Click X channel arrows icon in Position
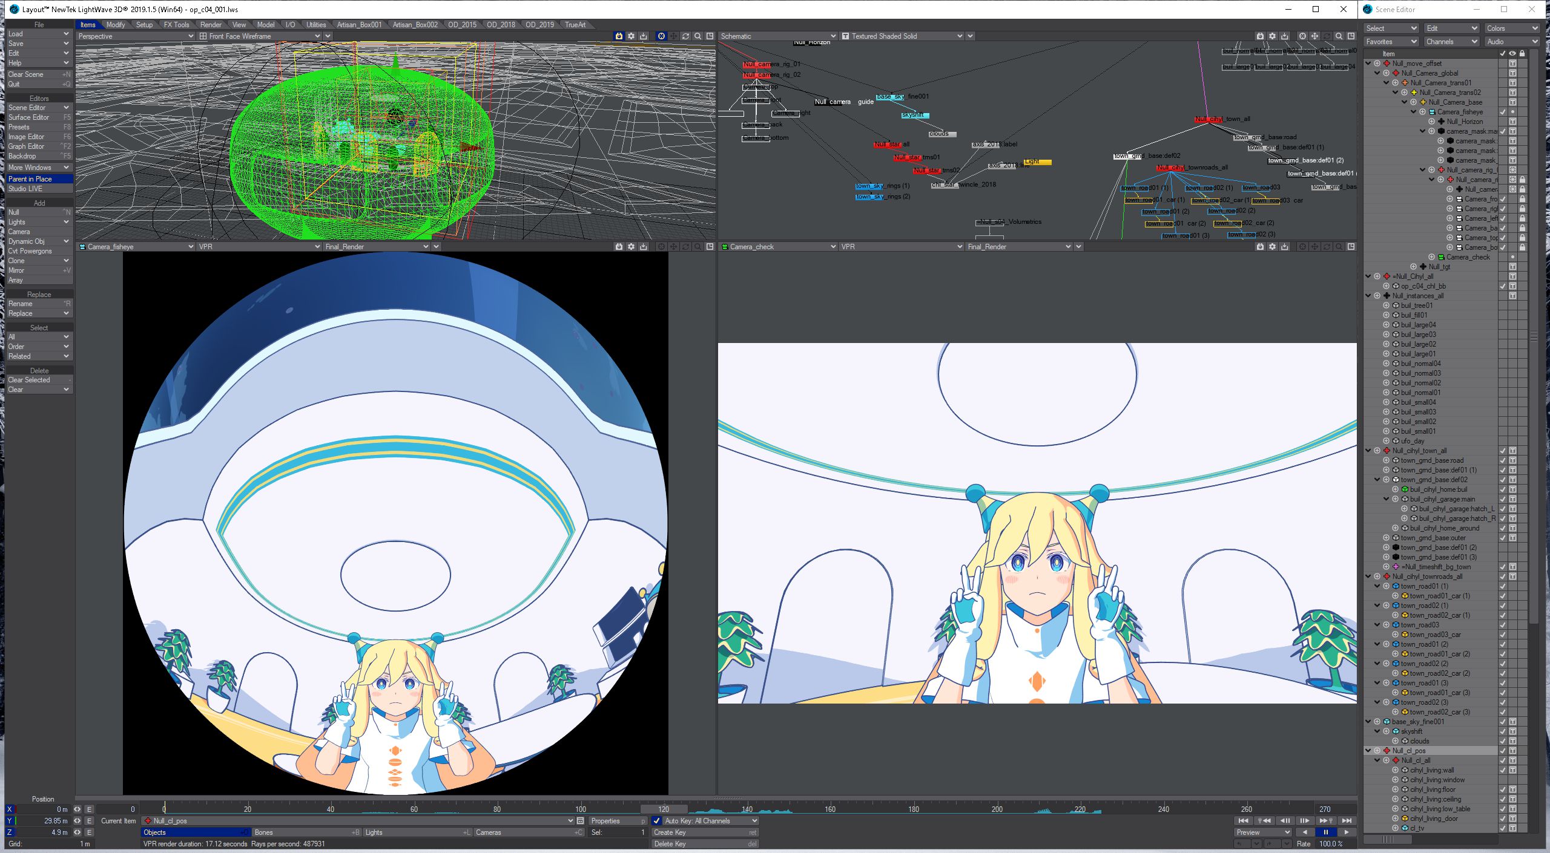The width and height of the screenshot is (1550, 853). pos(77,809)
